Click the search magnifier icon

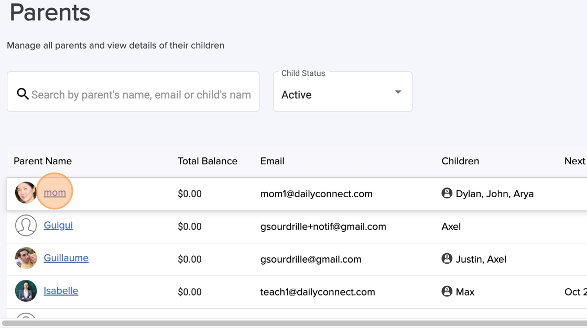pos(23,94)
